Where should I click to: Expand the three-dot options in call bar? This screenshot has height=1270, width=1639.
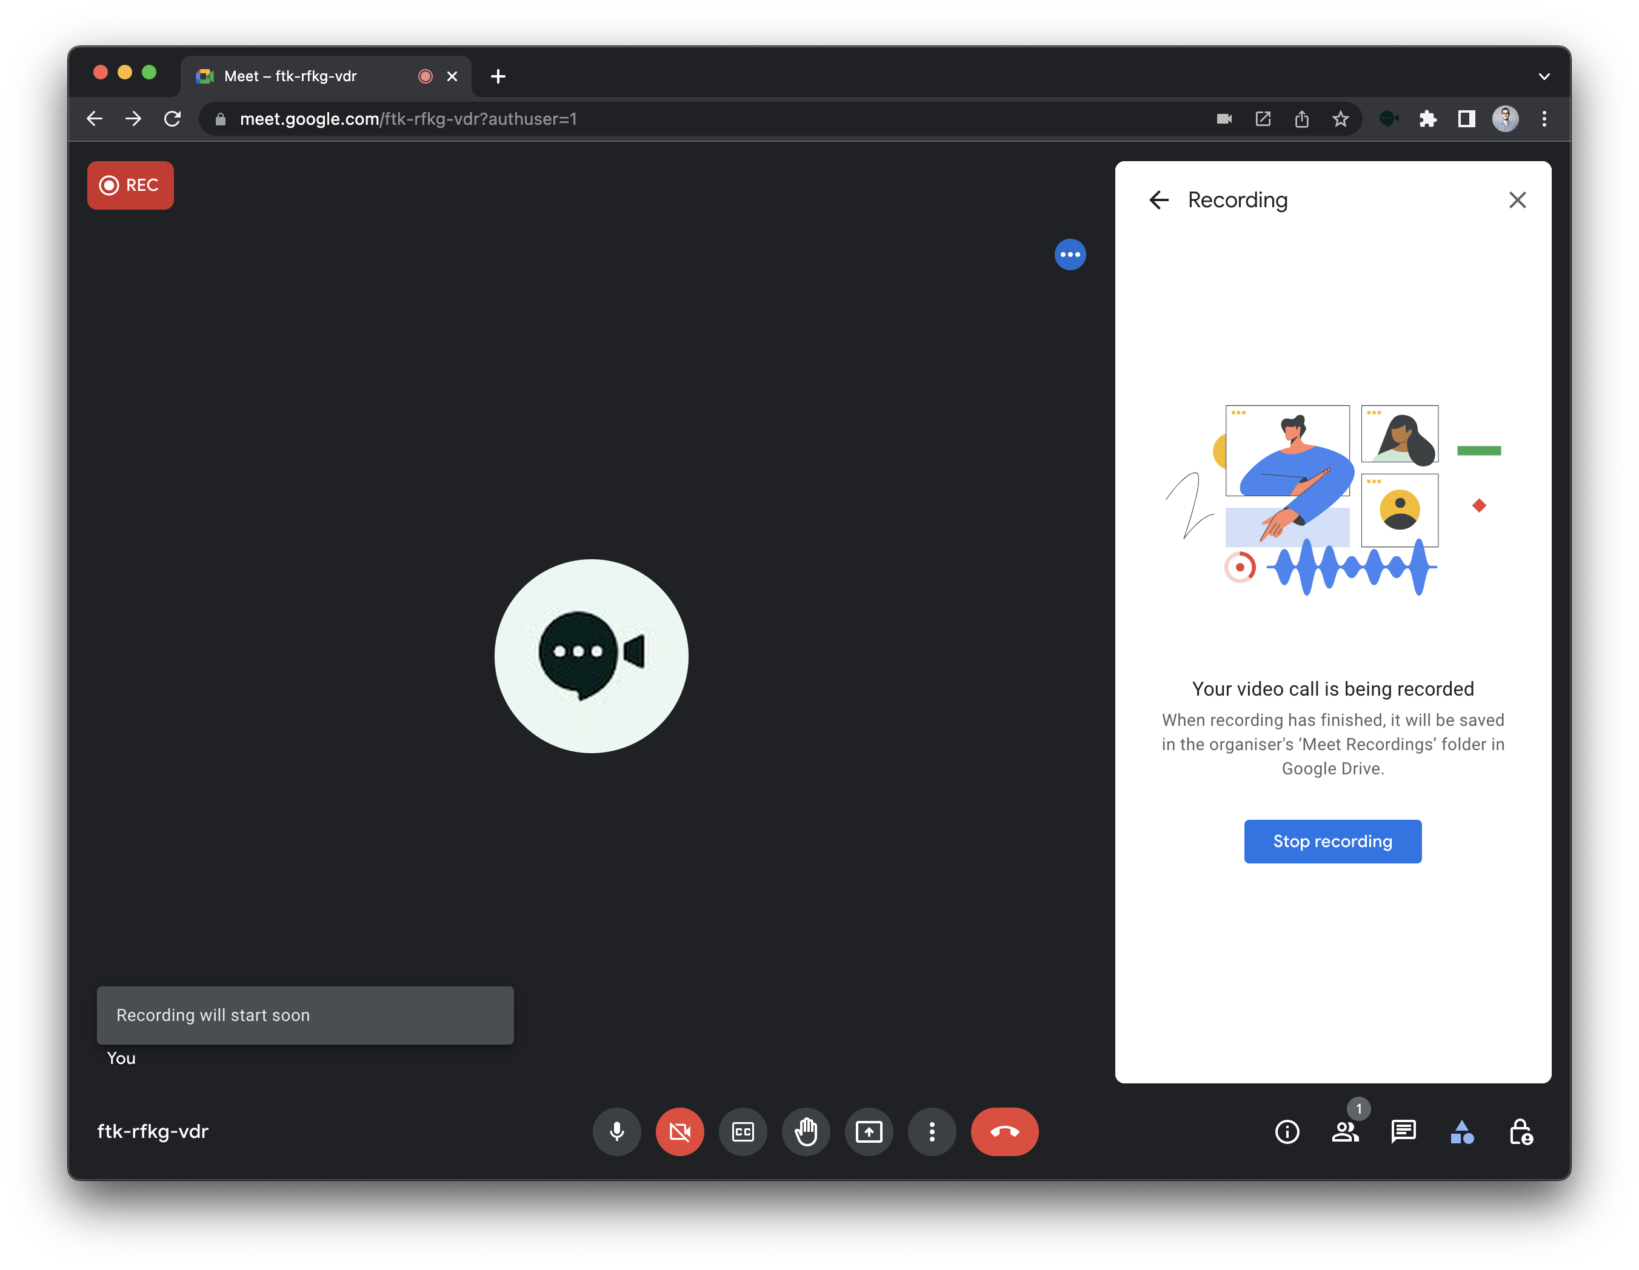point(931,1132)
